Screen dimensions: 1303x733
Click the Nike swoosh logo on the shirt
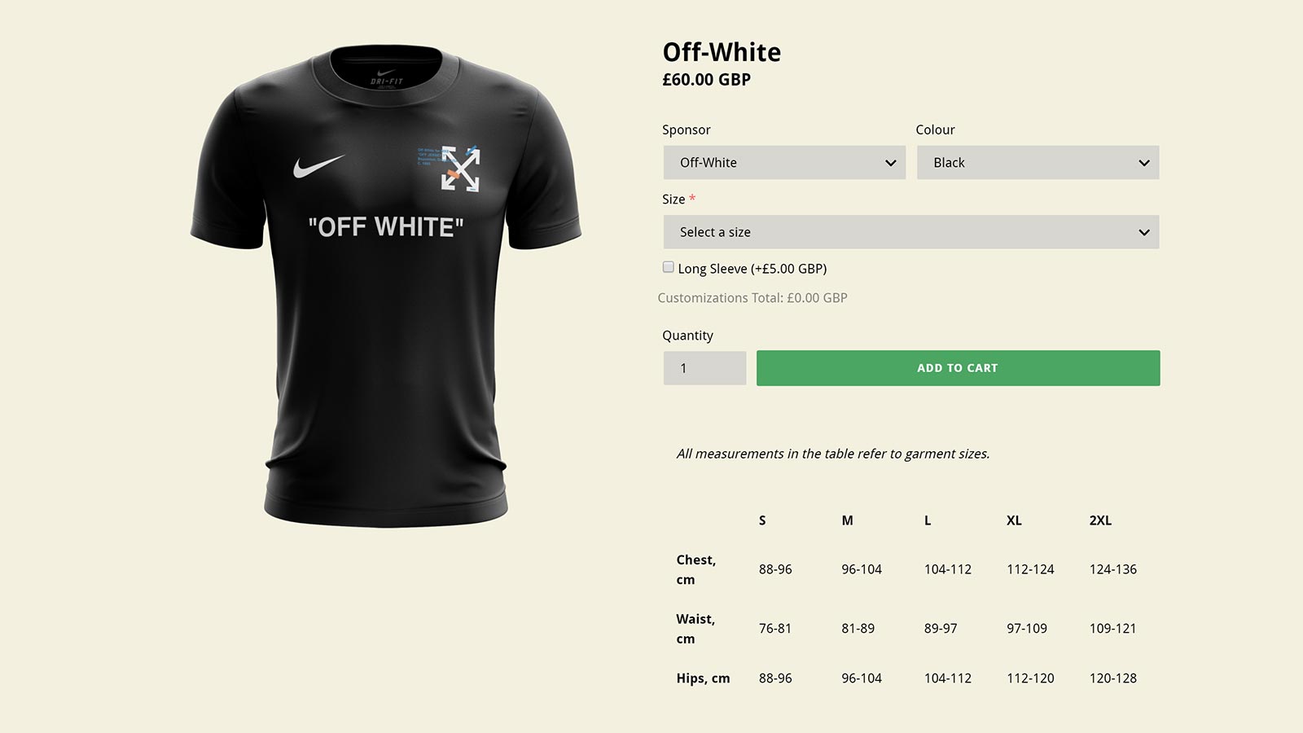(318, 166)
